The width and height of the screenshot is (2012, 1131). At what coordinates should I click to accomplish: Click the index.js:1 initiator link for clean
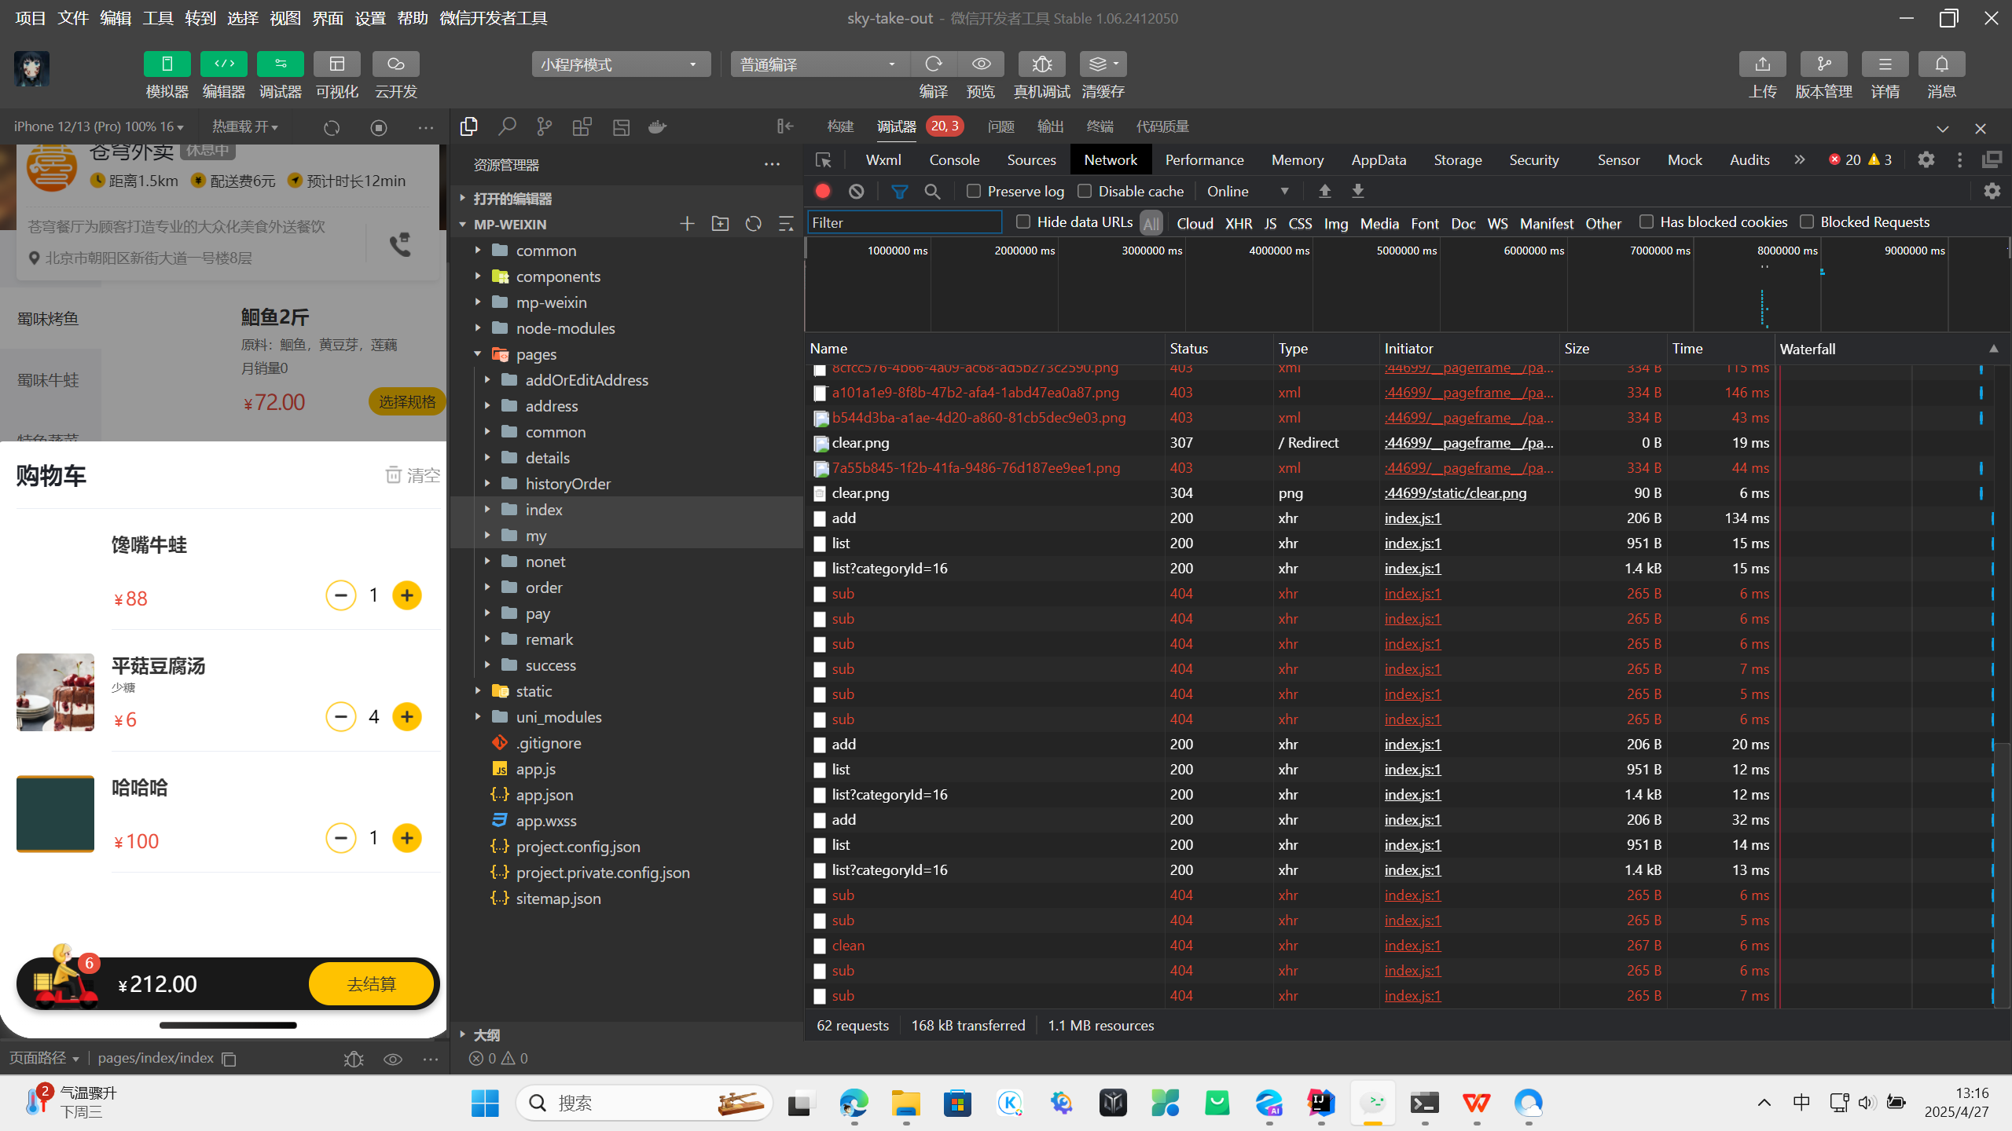(x=1412, y=946)
